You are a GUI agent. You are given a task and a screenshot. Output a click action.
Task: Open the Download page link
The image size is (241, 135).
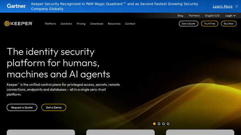pos(97,24)
